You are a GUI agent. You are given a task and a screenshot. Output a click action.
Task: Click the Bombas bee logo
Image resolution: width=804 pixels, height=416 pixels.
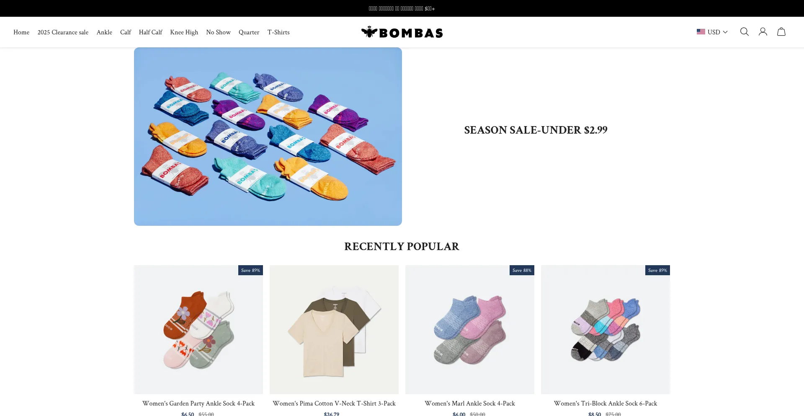click(x=402, y=32)
